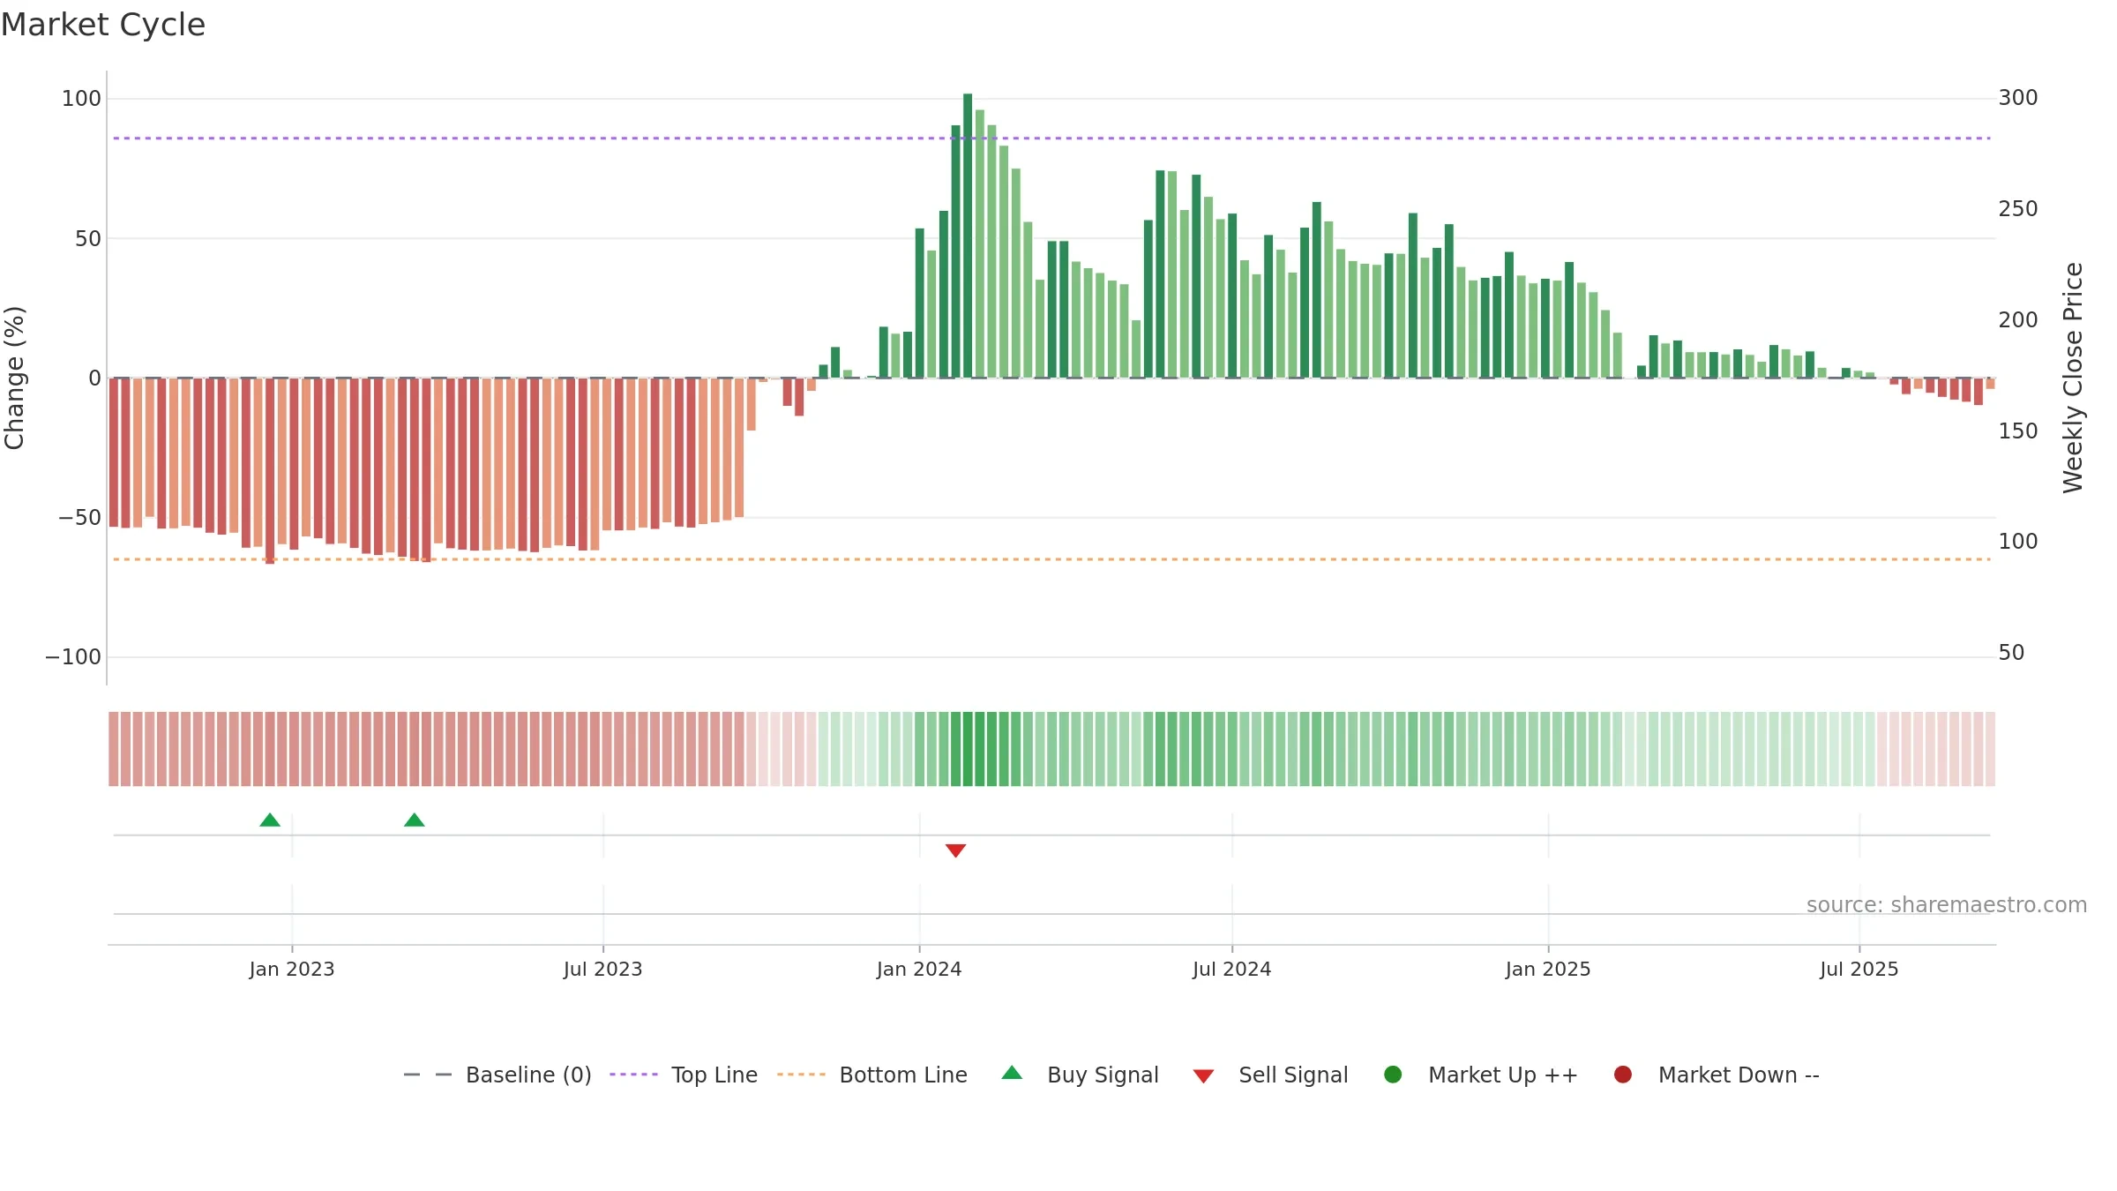Click the 150 tick on the right axis
The image size is (2117, 1191).
[2018, 431]
